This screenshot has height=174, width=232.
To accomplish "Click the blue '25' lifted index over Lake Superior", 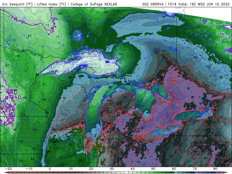I will [x=114, y=63].
